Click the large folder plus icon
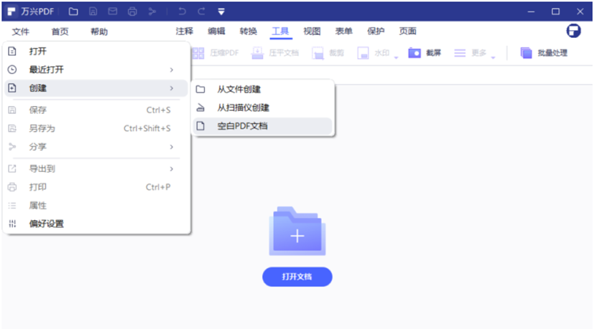 297,231
